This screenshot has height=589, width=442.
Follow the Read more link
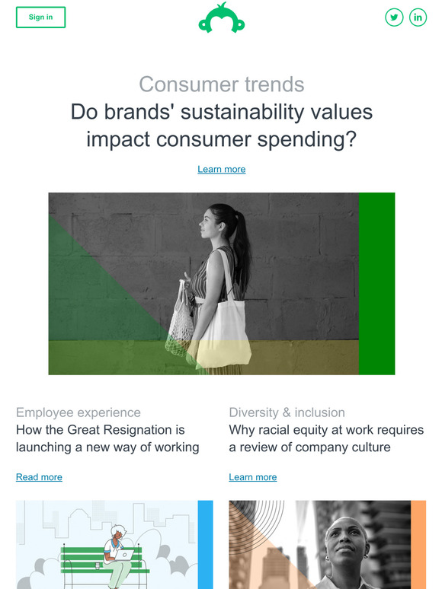pyautogui.click(x=39, y=477)
